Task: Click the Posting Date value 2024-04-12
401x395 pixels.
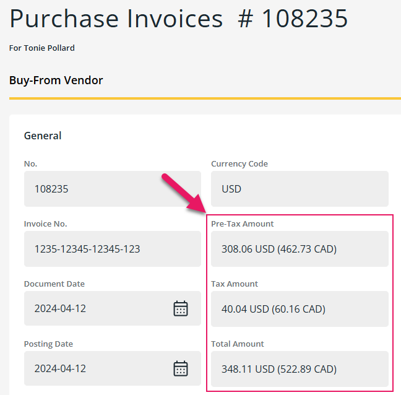Action: tap(60, 368)
